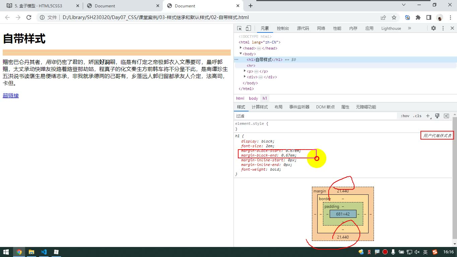Show more DevTools tabs with the chevron
The width and height of the screenshot is (457, 257).
coord(409,28)
